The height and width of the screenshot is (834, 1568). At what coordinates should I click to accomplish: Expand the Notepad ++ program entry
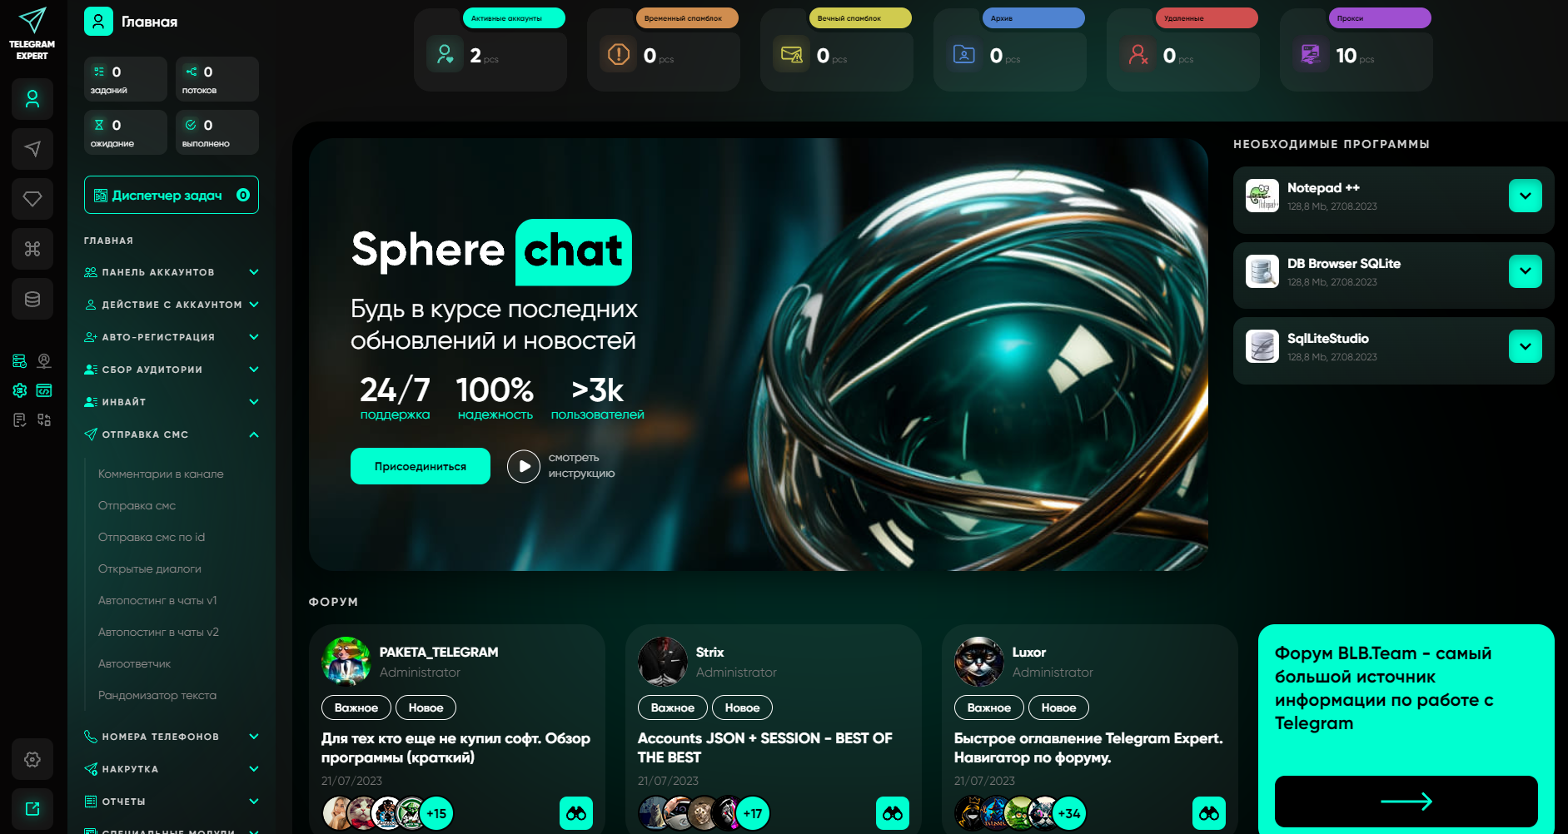(x=1525, y=196)
